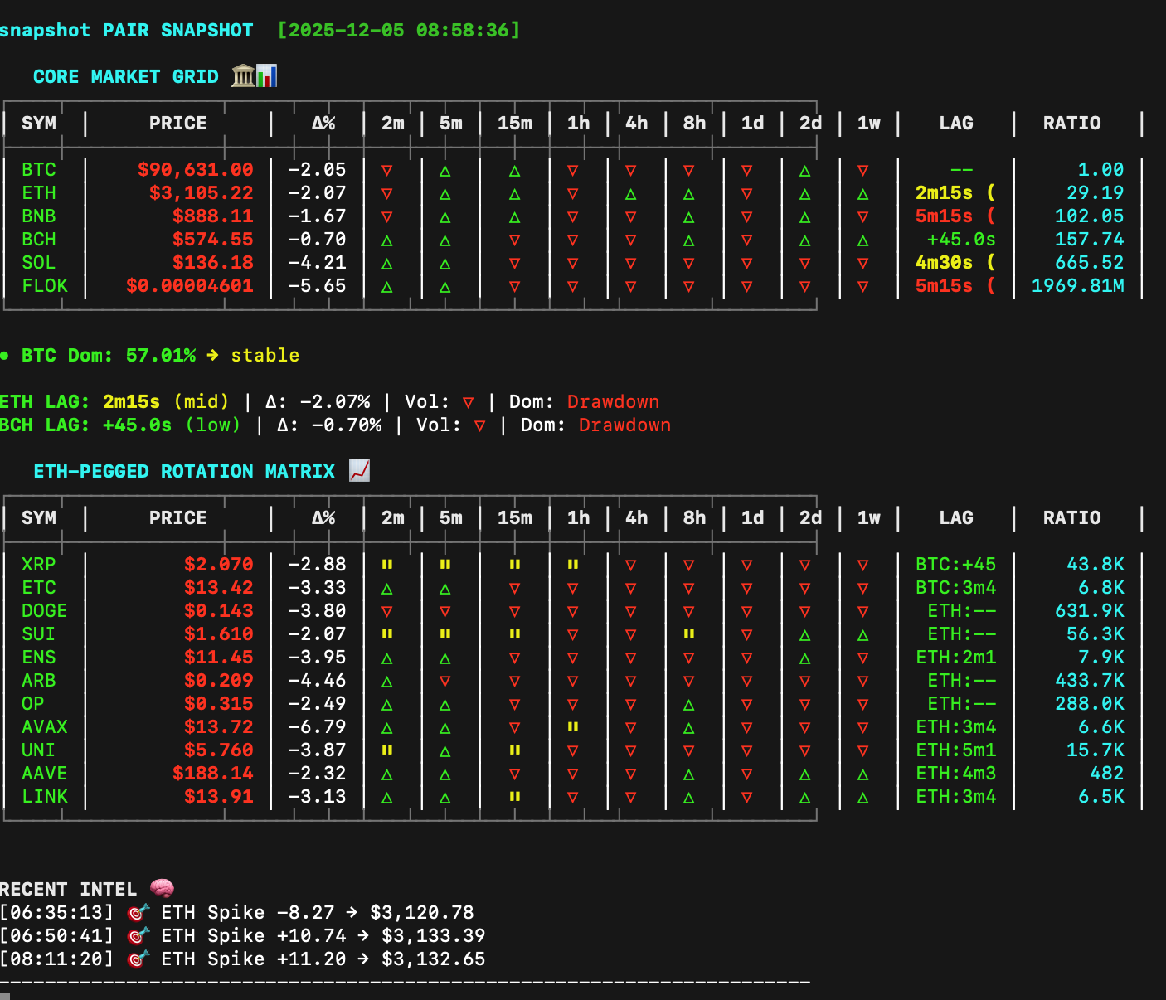Click the target icon at 08:11:20 entry
This screenshot has height=1000, width=1166.
pyautogui.click(x=138, y=959)
